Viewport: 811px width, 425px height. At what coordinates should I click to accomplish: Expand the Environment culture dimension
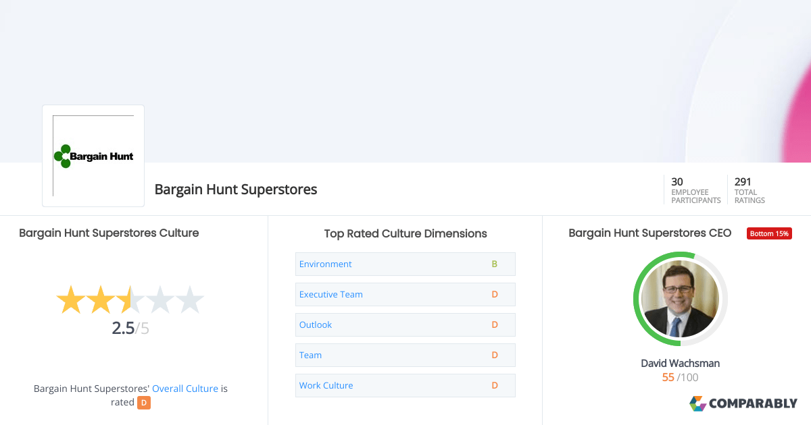(325, 264)
